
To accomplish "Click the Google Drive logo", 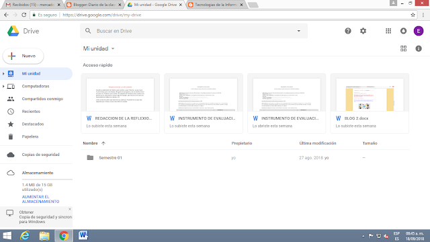I will [x=13, y=31].
